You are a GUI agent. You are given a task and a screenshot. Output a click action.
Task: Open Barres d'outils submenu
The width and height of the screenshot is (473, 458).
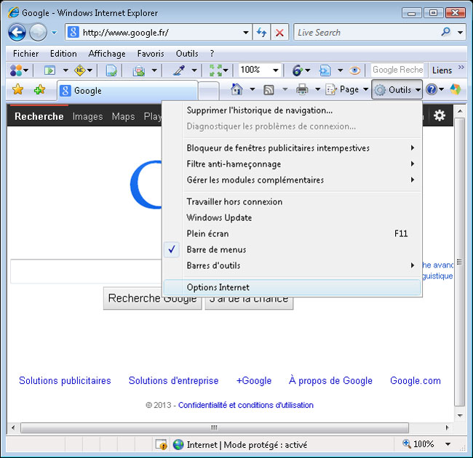point(292,265)
